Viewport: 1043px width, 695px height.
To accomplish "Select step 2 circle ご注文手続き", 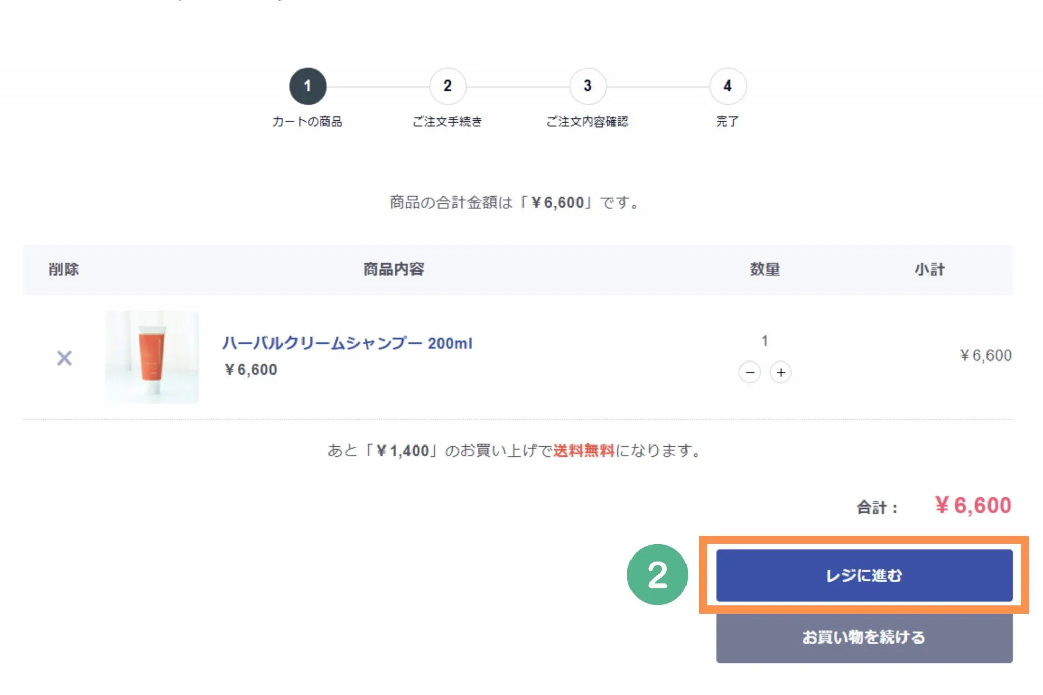I will (x=447, y=86).
